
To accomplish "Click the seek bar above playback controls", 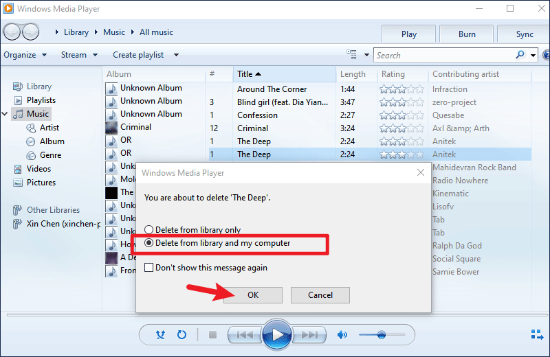I will pos(277,315).
